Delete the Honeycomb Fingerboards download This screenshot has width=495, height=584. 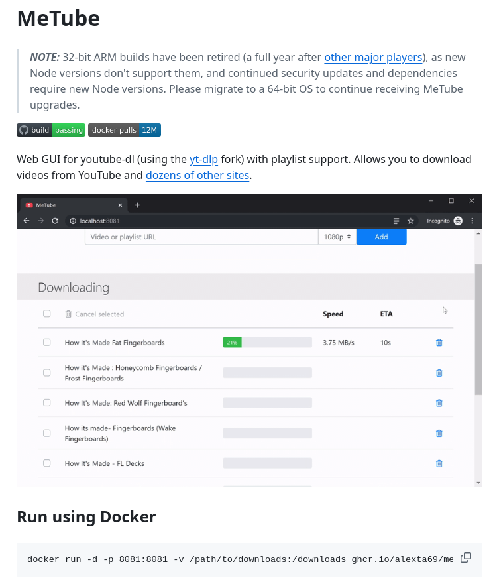click(x=439, y=373)
